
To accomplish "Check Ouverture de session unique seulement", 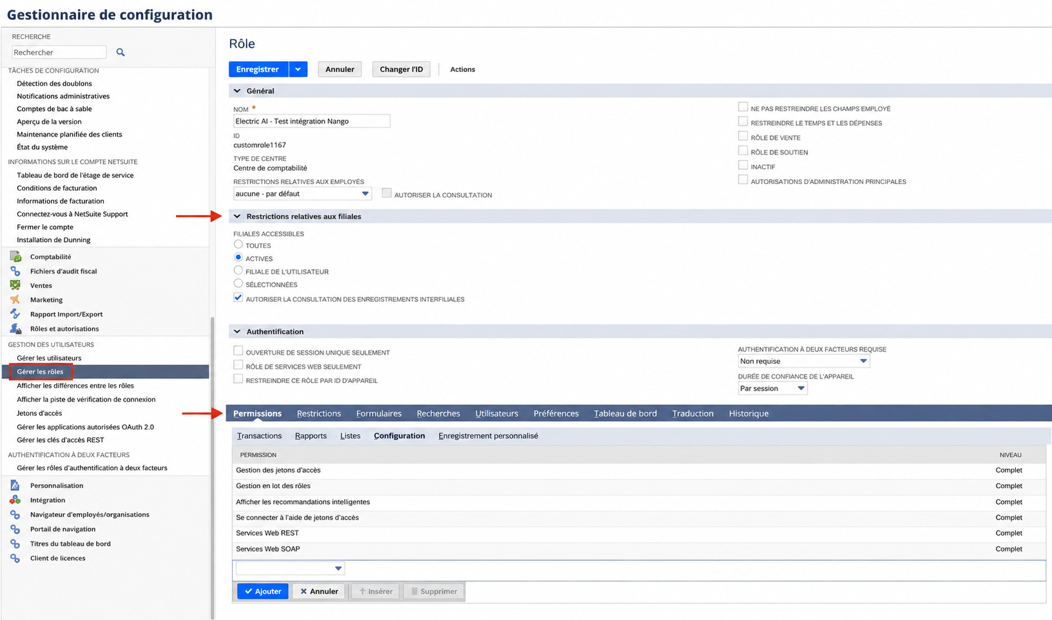I will pyautogui.click(x=238, y=351).
